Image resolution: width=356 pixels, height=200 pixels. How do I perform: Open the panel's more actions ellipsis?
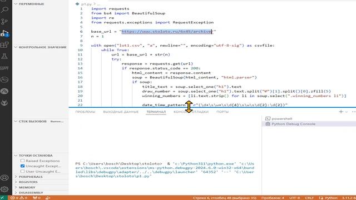354,112
